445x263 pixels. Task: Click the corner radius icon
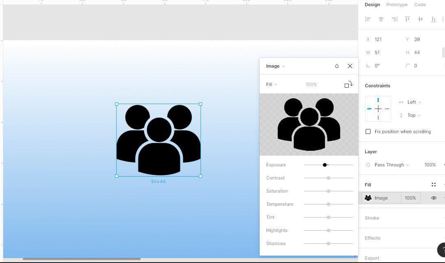408,66
